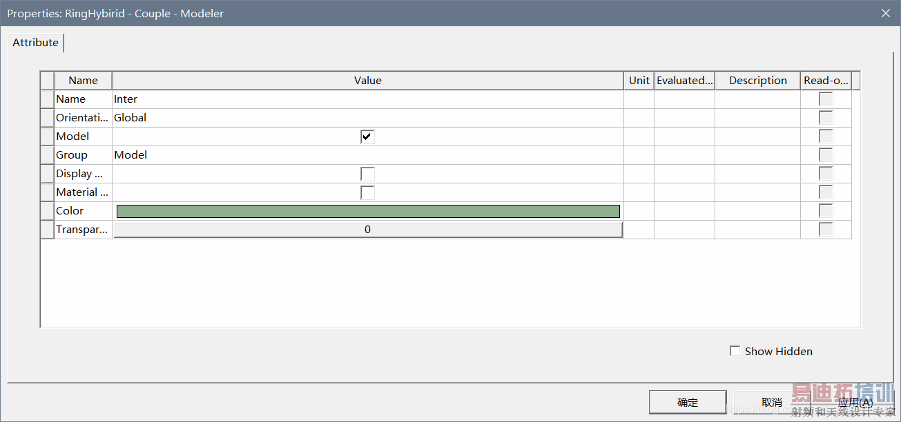Select the Color row header cell
The height and width of the screenshot is (422, 901).
pos(48,211)
